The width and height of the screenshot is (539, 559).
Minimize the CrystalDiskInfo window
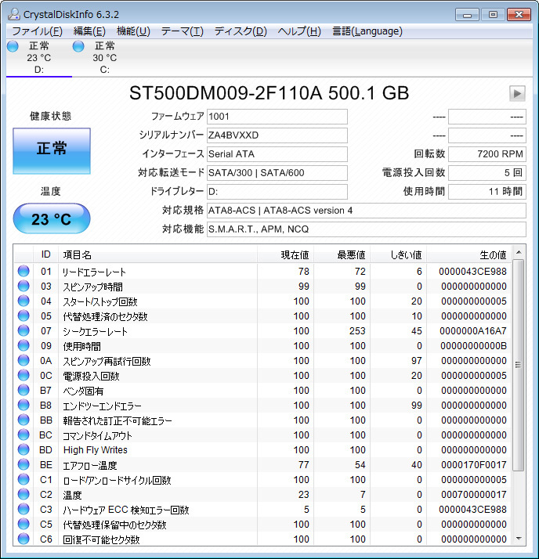tap(467, 15)
